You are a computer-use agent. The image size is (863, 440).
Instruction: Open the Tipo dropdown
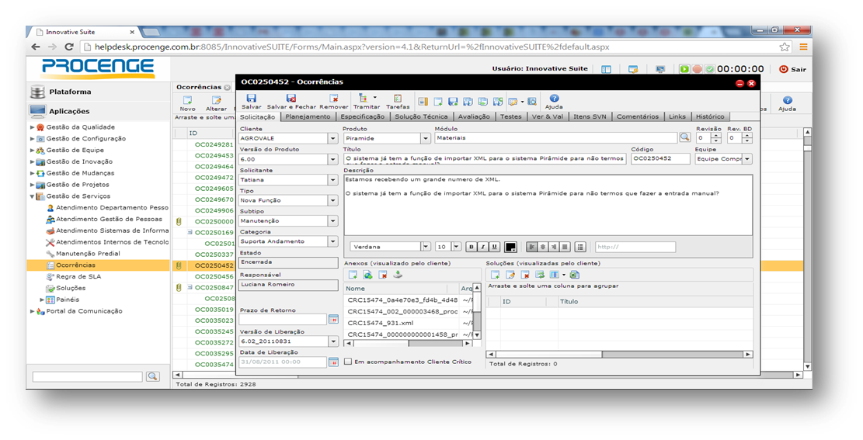(333, 201)
